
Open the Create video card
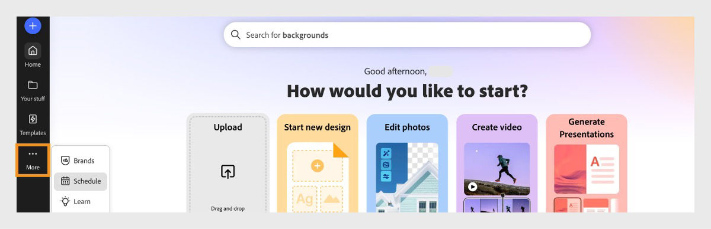(x=497, y=163)
